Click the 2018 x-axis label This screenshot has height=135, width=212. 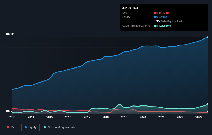(x=106, y=117)
